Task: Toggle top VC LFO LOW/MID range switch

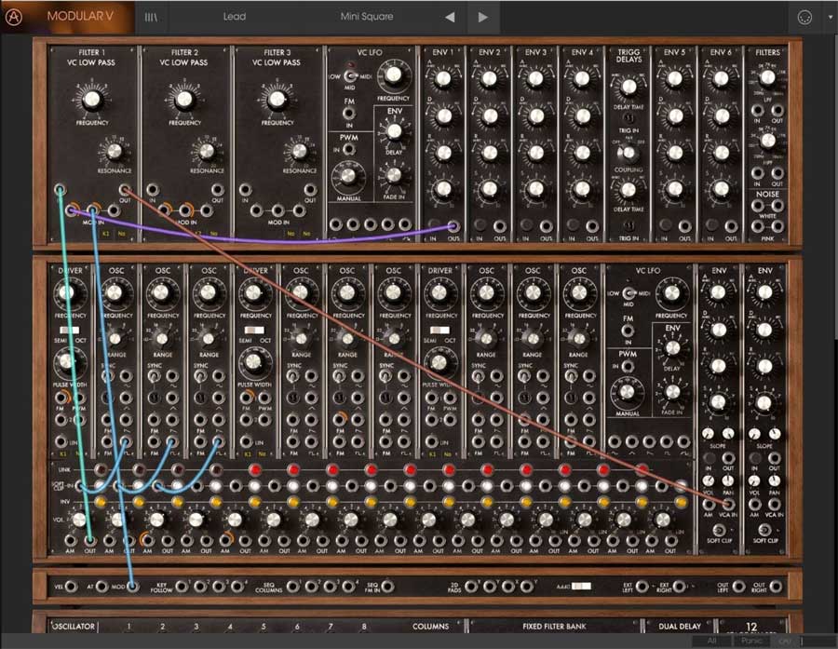Action: pos(350,76)
